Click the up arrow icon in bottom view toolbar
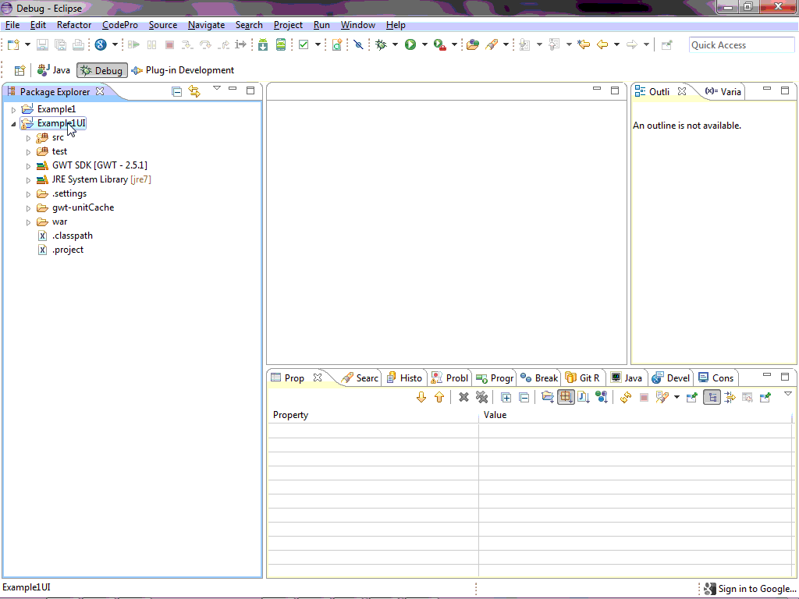The height and width of the screenshot is (599, 799). coord(439,397)
